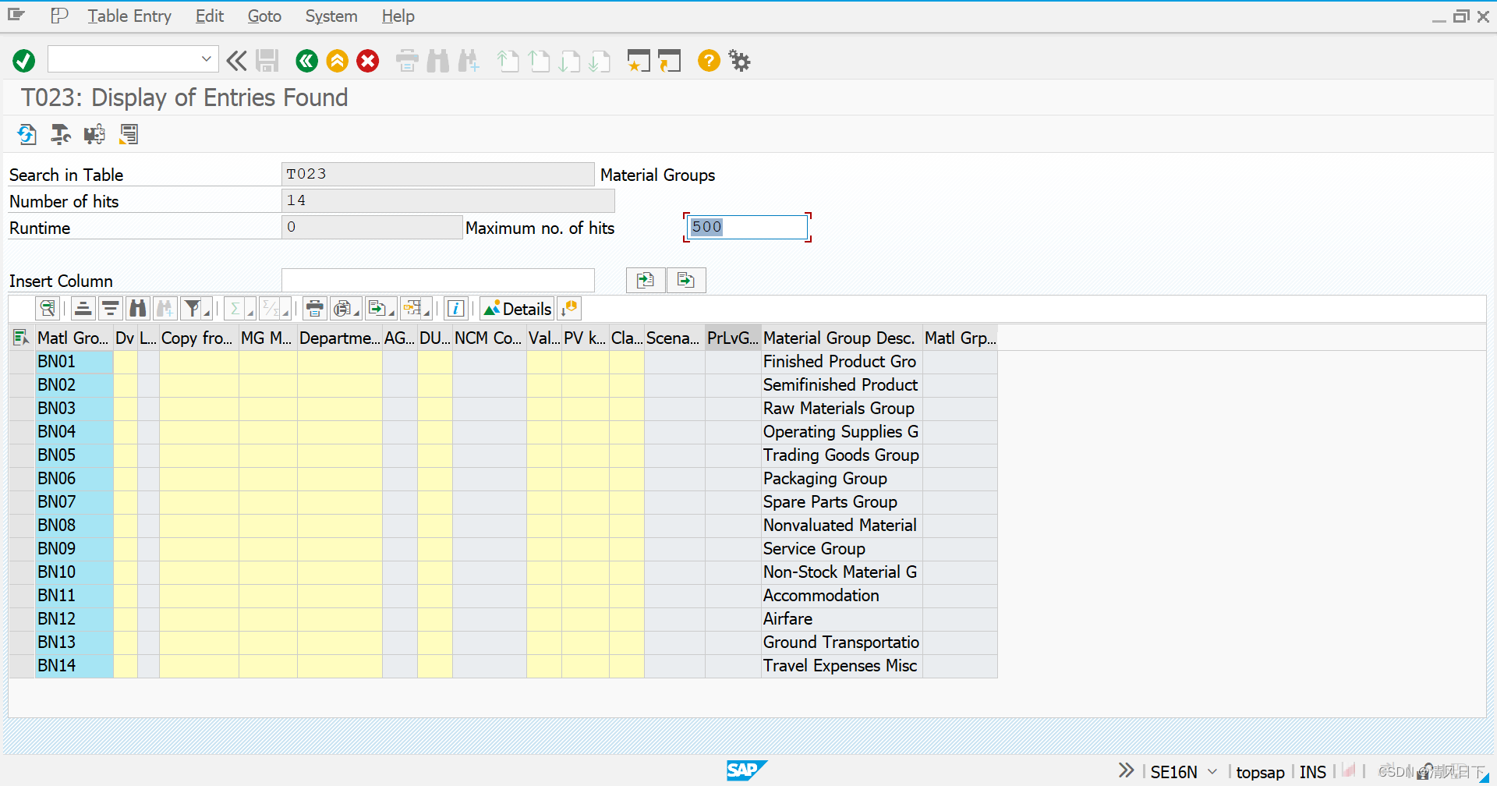
Task: Open the Help question mark icon
Action: (708, 61)
